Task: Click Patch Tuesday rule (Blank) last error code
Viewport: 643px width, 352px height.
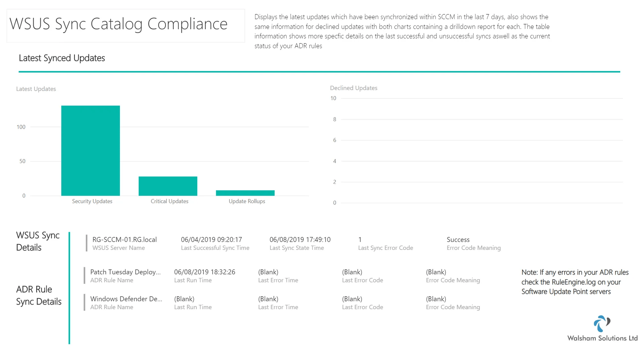Action: 352,272
